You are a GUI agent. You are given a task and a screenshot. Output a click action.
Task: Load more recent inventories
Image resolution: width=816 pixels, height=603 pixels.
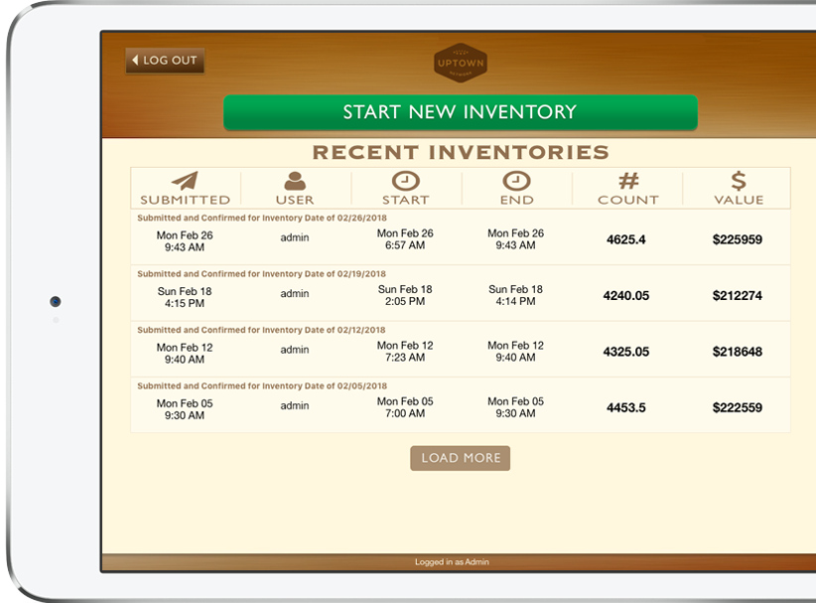click(460, 458)
